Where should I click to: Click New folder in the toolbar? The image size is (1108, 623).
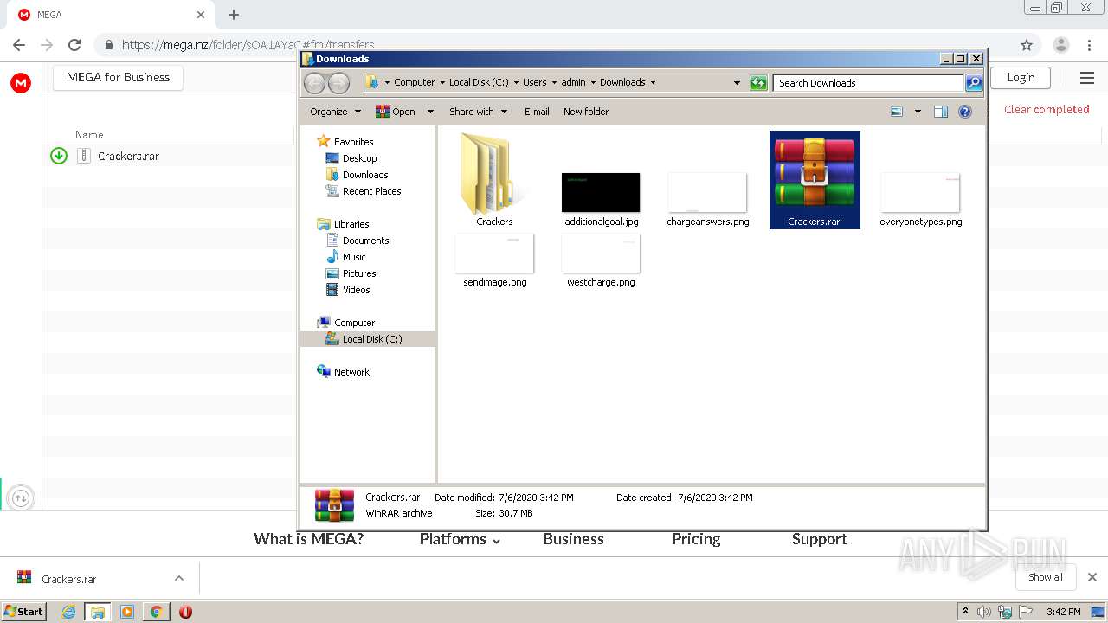tap(586, 112)
